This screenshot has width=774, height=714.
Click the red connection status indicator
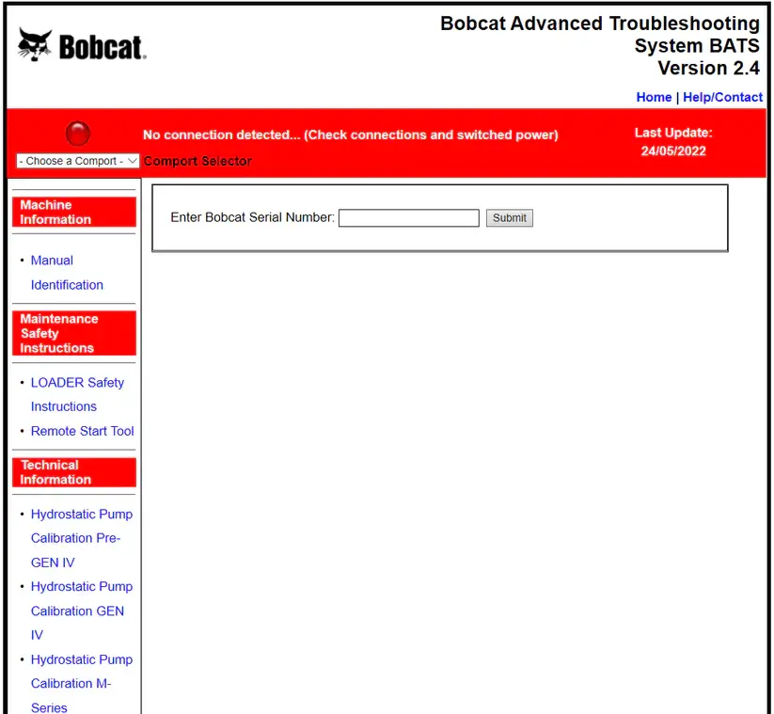pos(78,133)
